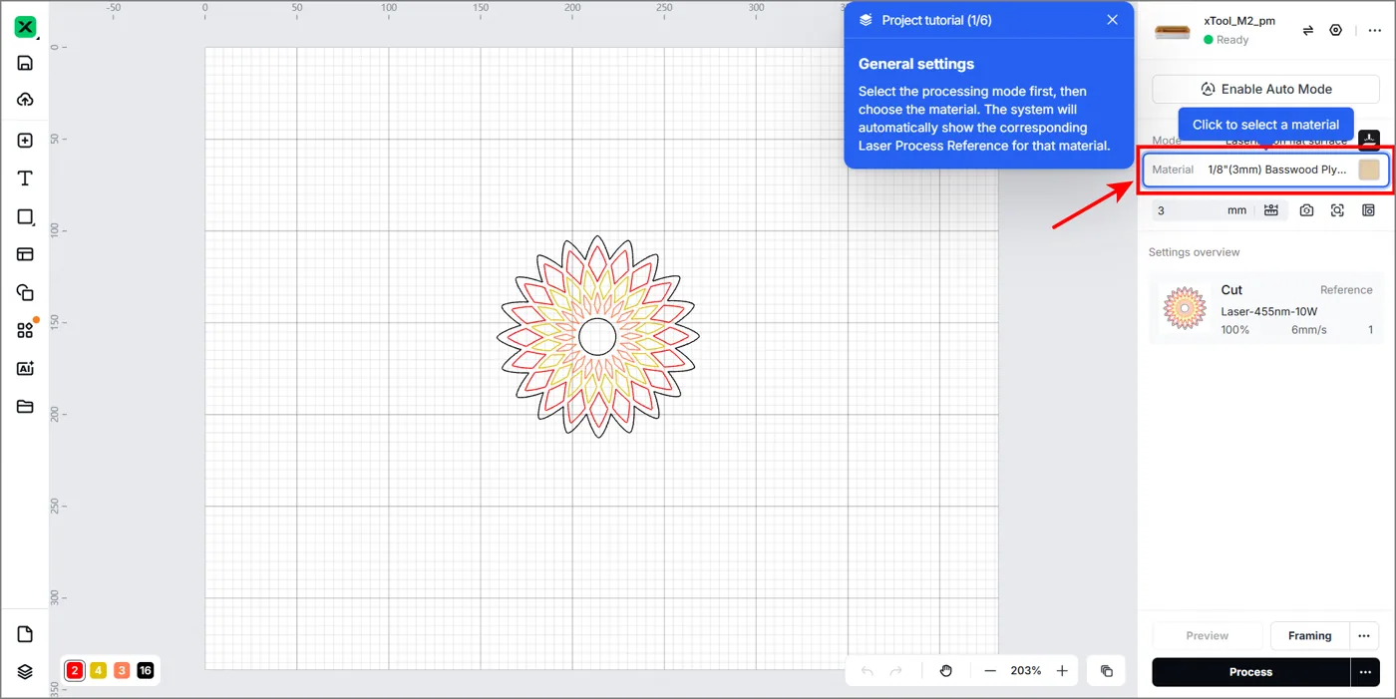Viewport: 1396px width, 699px height.
Task: Click the Insert image plus icon
Action: point(25,141)
